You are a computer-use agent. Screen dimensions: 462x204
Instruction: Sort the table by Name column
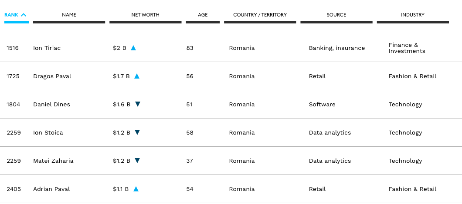[x=69, y=15]
